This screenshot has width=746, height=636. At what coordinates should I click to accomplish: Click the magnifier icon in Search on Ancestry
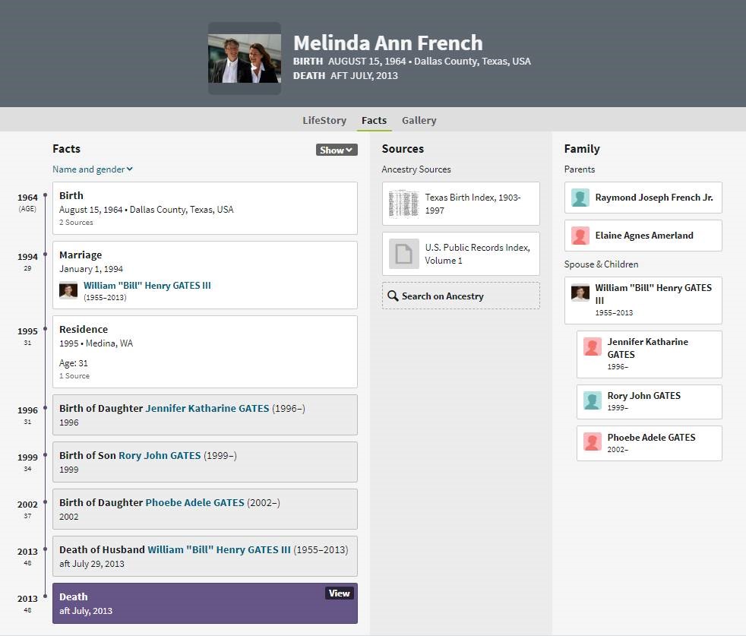point(393,296)
